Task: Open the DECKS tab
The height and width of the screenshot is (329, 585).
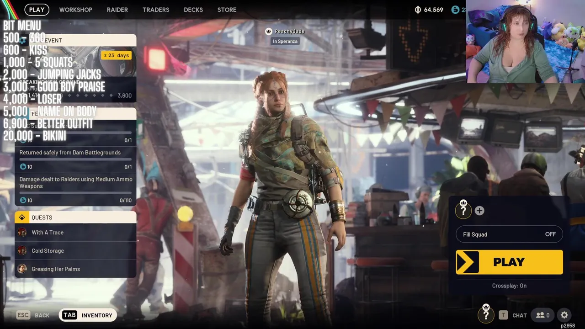Action: point(193,10)
